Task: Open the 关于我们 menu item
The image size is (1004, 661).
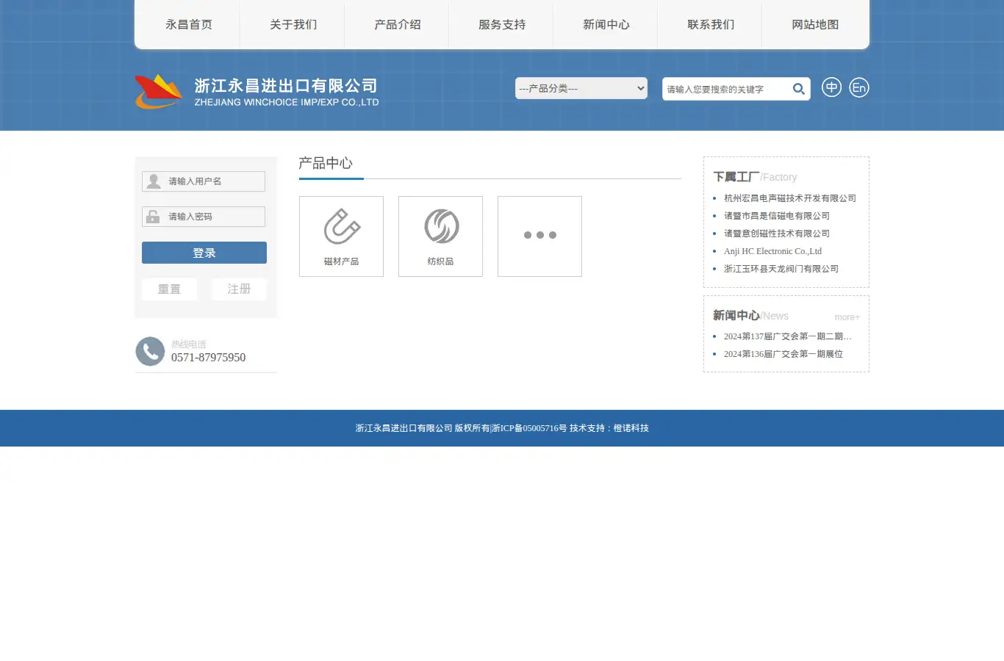Action: coord(293,24)
